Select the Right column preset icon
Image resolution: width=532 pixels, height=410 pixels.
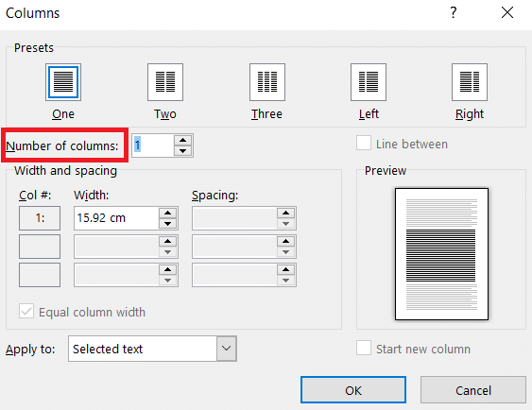[470, 82]
